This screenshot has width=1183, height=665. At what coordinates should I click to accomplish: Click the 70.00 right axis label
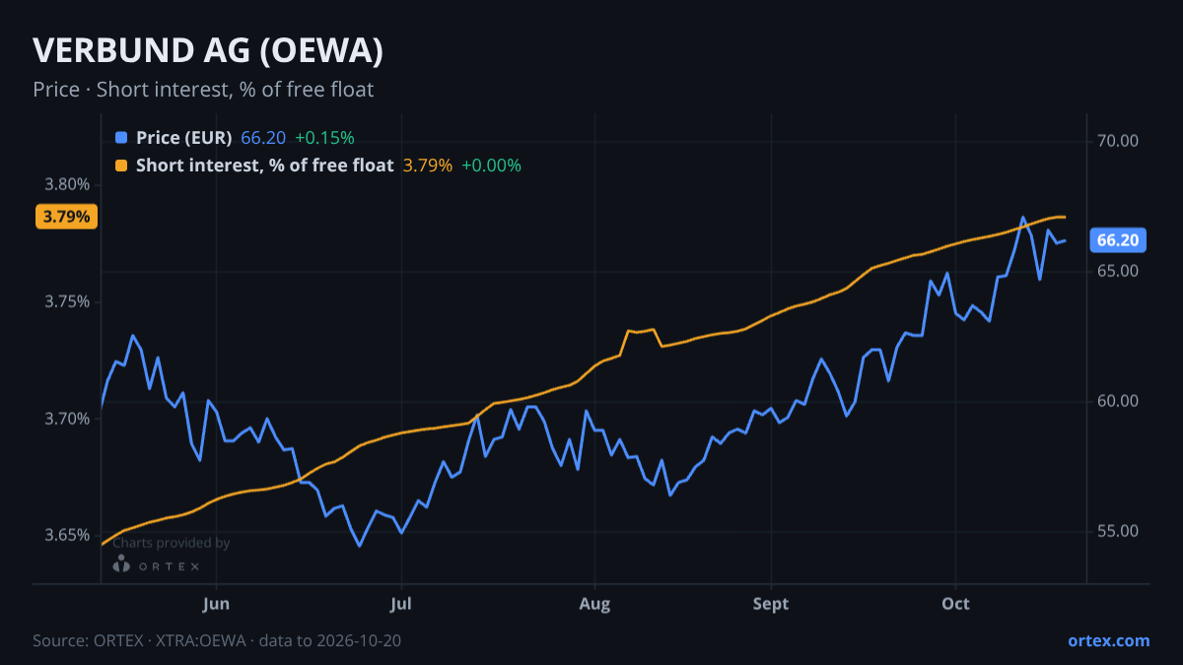click(1117, 141)
